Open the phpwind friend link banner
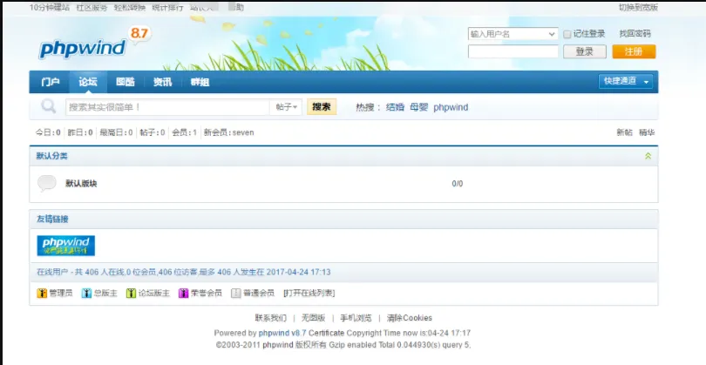Viewport: 706px width, 365px height. pos(65,246)
